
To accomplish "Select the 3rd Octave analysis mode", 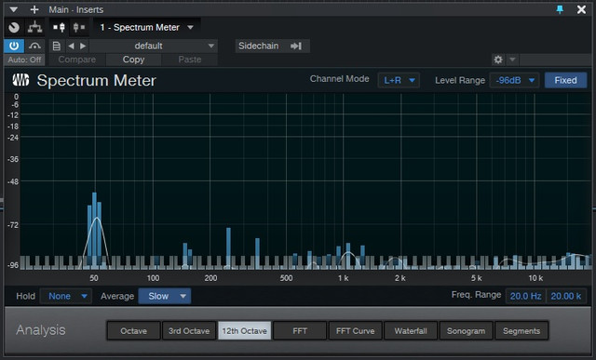I will 189,331.
